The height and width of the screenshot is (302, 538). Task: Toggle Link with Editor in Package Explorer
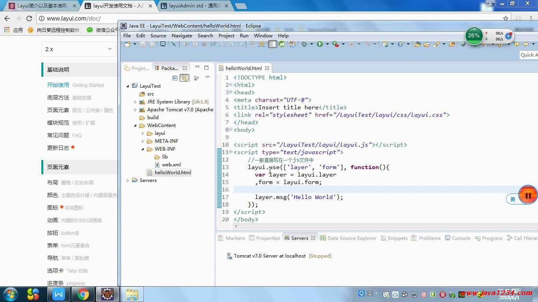(x=184, y=78)
